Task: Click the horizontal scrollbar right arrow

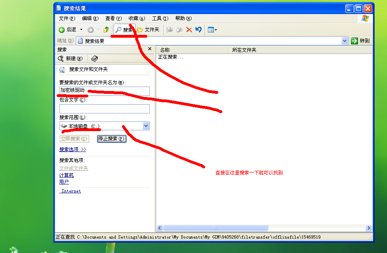Action: (x=369, y=228)
